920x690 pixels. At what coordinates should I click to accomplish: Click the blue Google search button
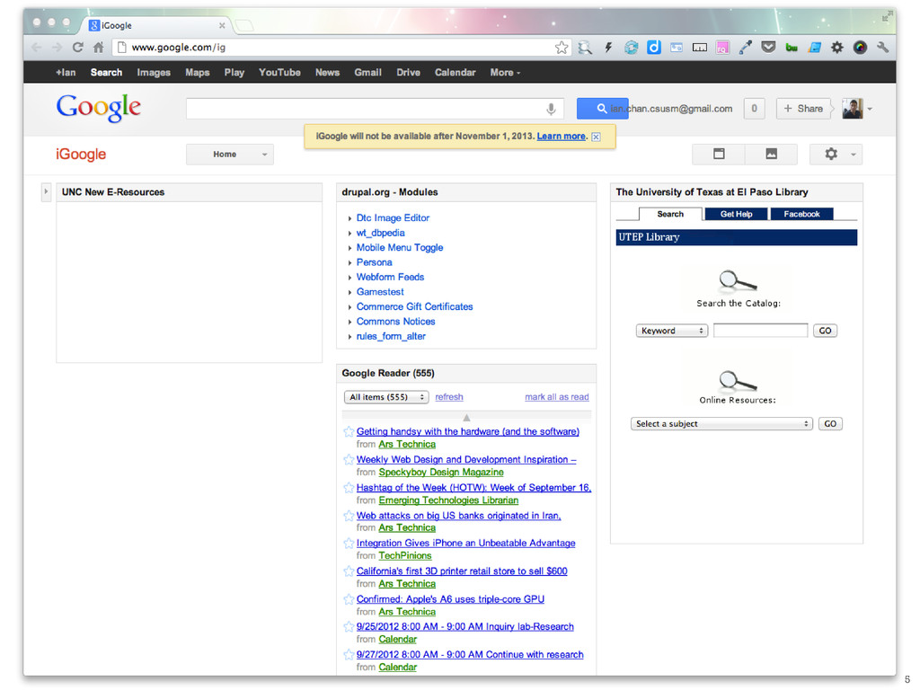pyautogui.click(x=602, y=109)
